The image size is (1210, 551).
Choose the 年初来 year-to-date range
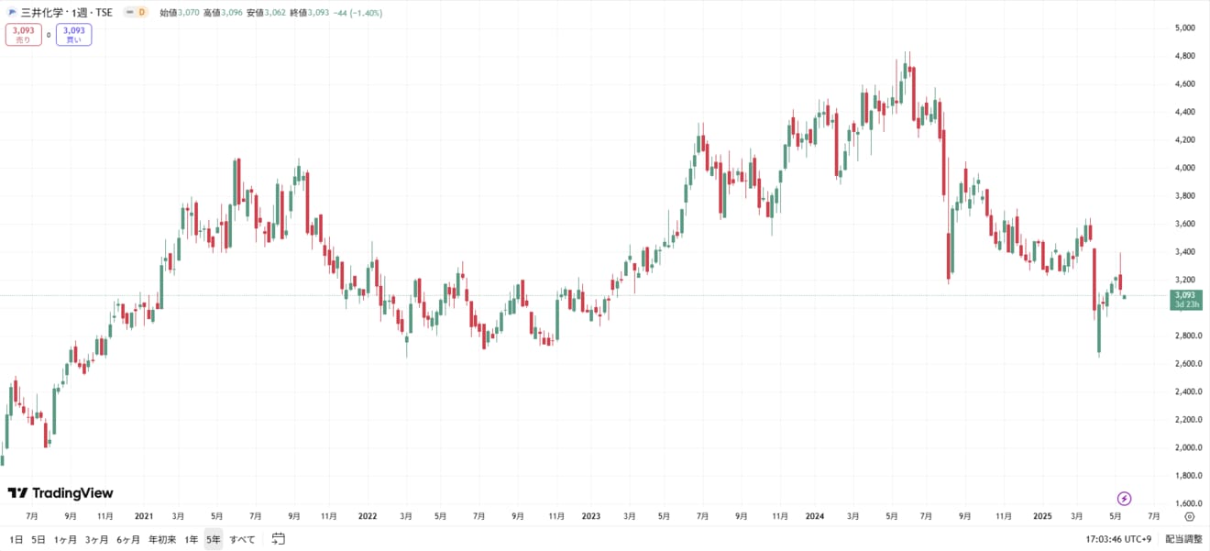click(163, 539)
